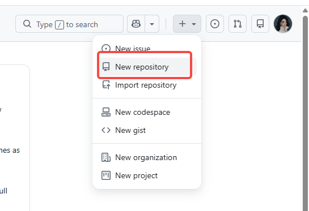
Task: Open the Issues circle icon in header
Action: pyautogui.click(x=215, y=24)
